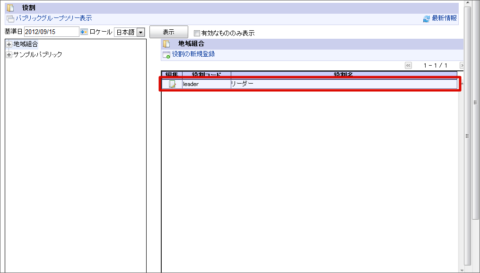Click the 1 - 1 / 1 page indicator

435,66
